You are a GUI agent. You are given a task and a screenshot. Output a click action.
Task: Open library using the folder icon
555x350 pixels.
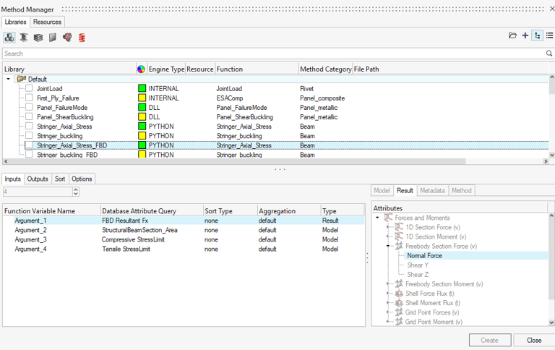[512, 35]
